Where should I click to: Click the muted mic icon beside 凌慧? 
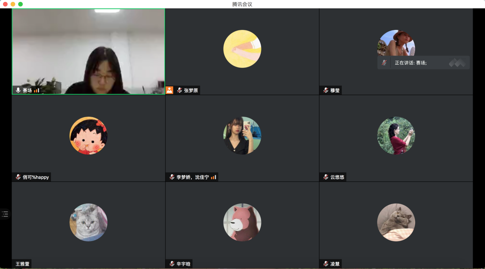pos(326,264)
